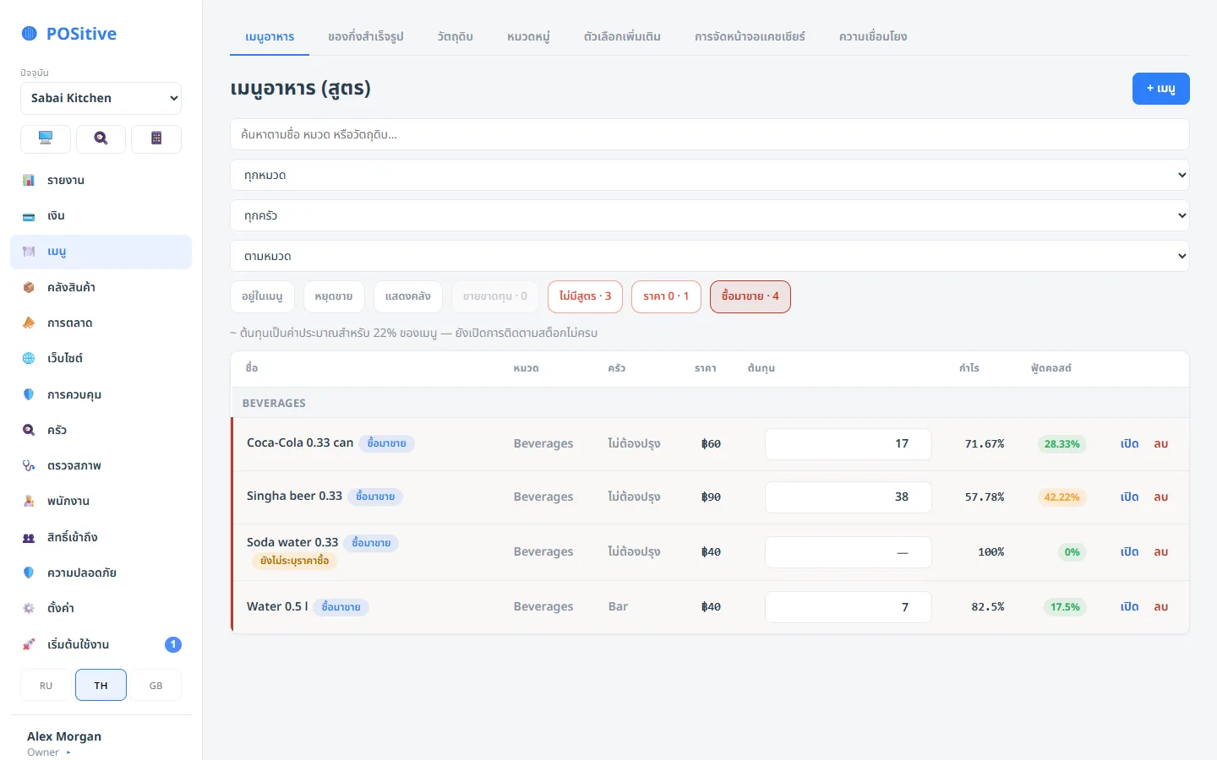
Task: Open ครัว (Kitchen) in the sidebar
Action: pyautogui.click(x=101, y=430)
